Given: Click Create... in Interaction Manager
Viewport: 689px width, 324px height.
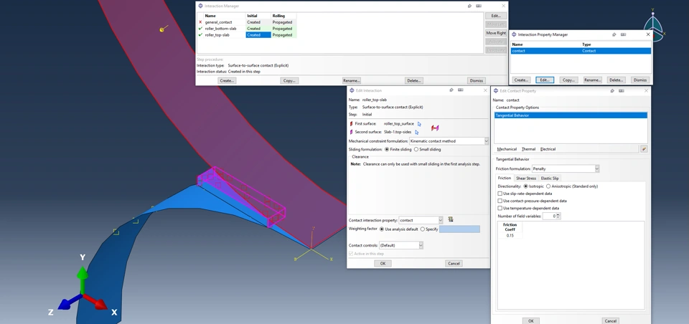Looking at the screenshot, I should pos(228,81).
